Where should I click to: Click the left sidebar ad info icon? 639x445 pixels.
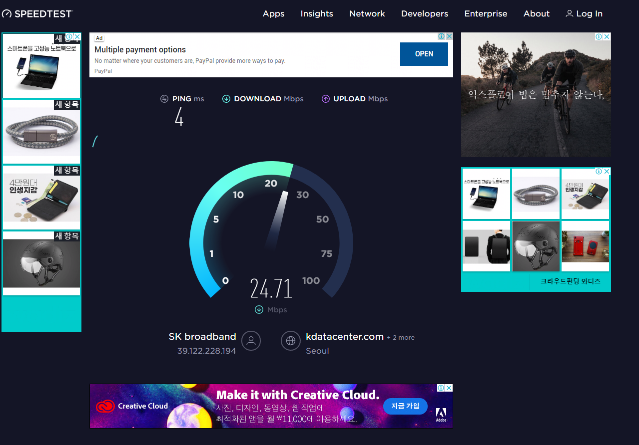(70, 37)
